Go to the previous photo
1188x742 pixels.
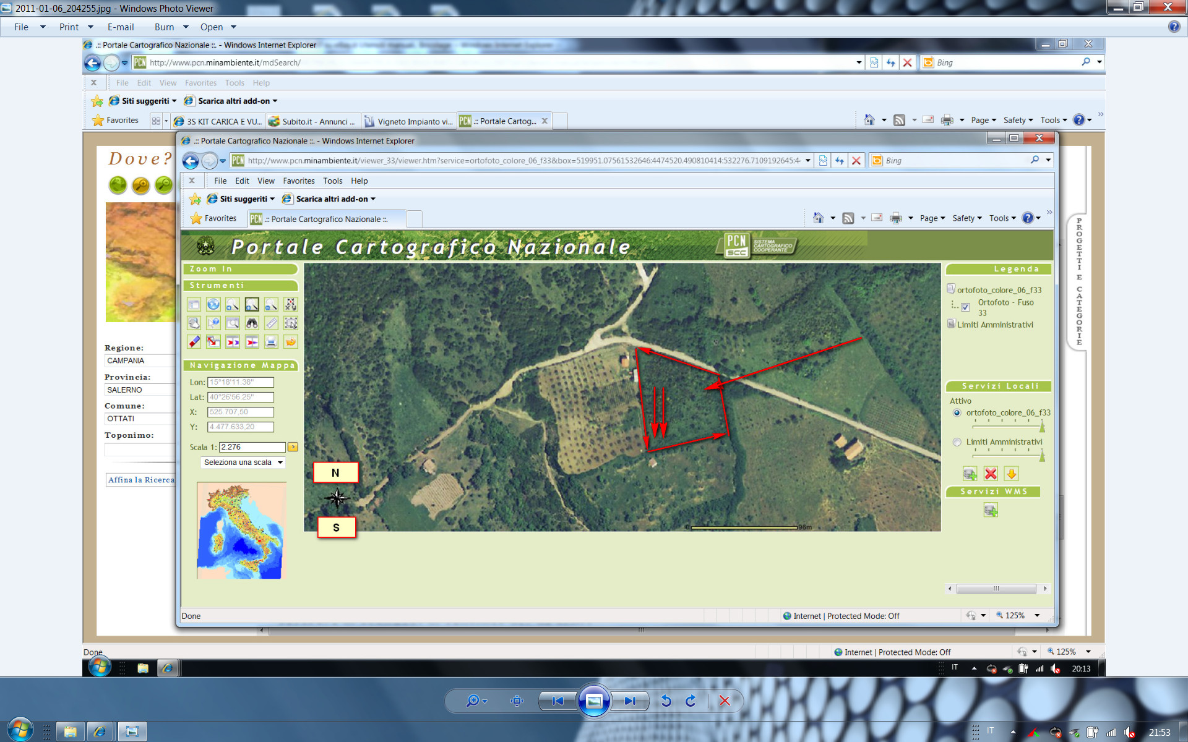(x=557, y=701)
